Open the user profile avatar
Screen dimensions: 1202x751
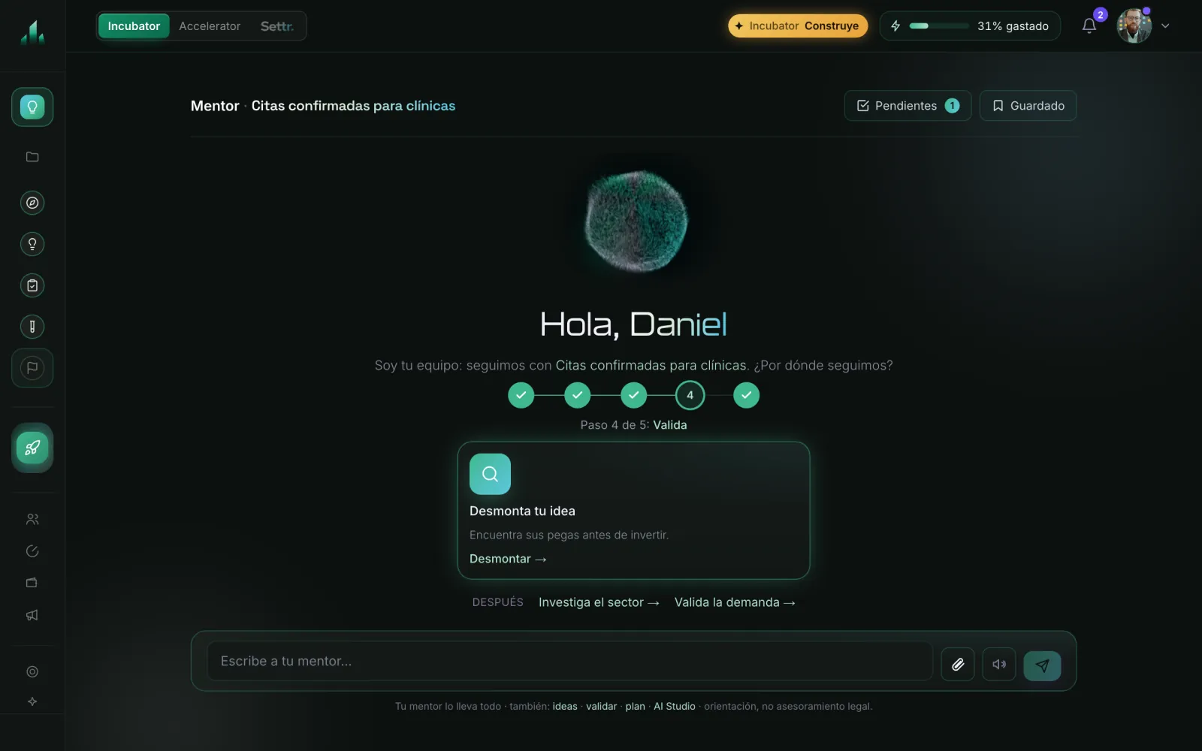(x=1134, y=26)
